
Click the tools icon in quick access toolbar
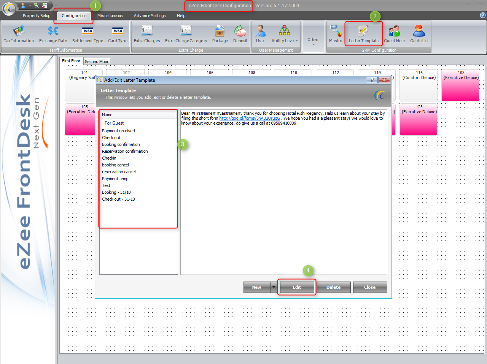(x=36, y=5)
